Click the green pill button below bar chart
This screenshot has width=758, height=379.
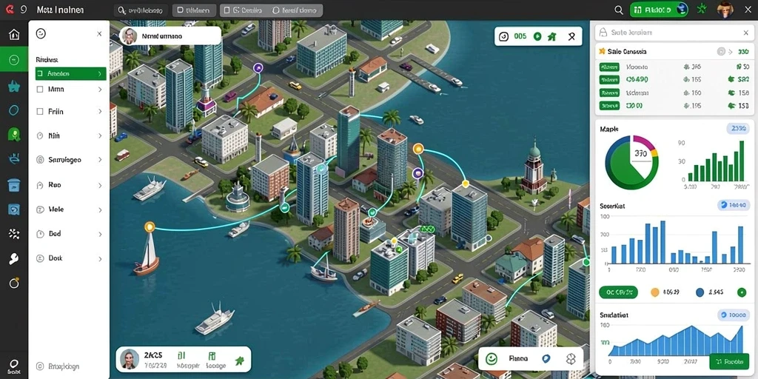point(618,292)
